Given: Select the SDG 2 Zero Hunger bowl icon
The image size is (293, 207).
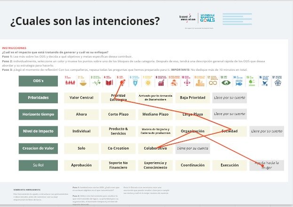Looking at the screenshot, I should [x=83, y=81].
